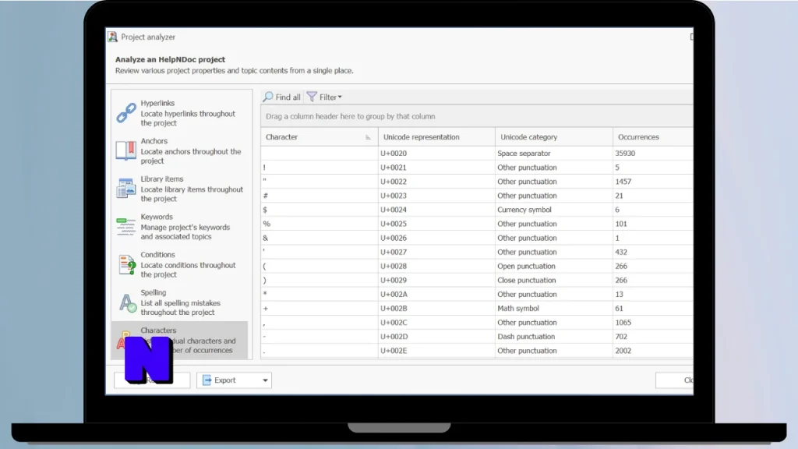Click the Open punctuation category cell
The image size is (798, 449).
[554, 266]
